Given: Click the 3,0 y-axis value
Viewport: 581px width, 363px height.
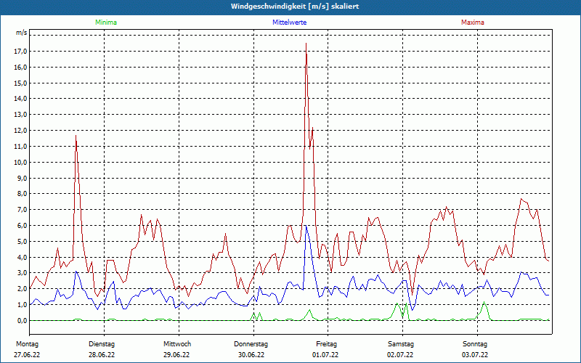Looking at the screenshot, I should pyautogui.click(x=23, y=273).
